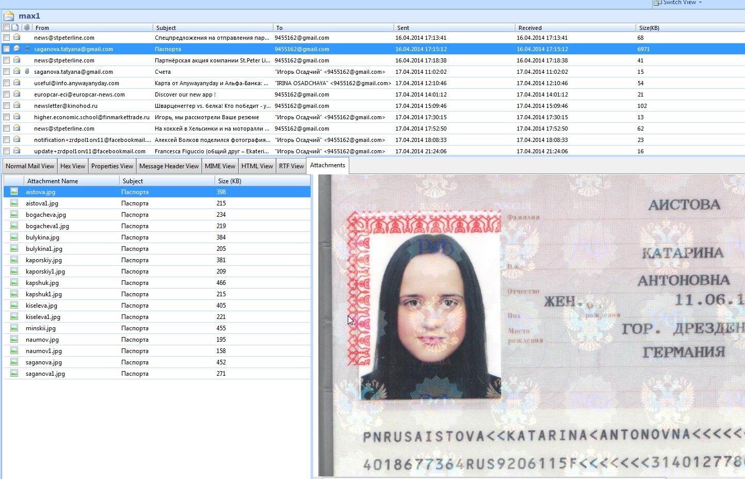Check the box for the europcar email
This screenshot has height=479, width=745.
coord(6,94)
